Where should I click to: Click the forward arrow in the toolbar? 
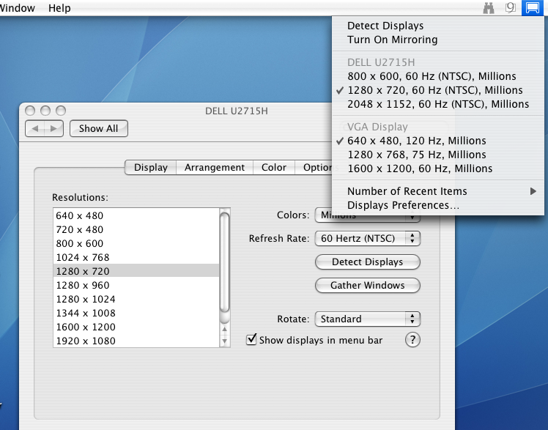(x=53, y=128)
